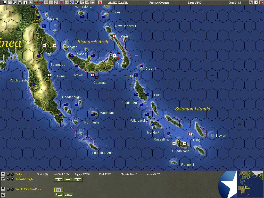
Task: Click the red plane on blue icon
Action: (x=41, y=3)
